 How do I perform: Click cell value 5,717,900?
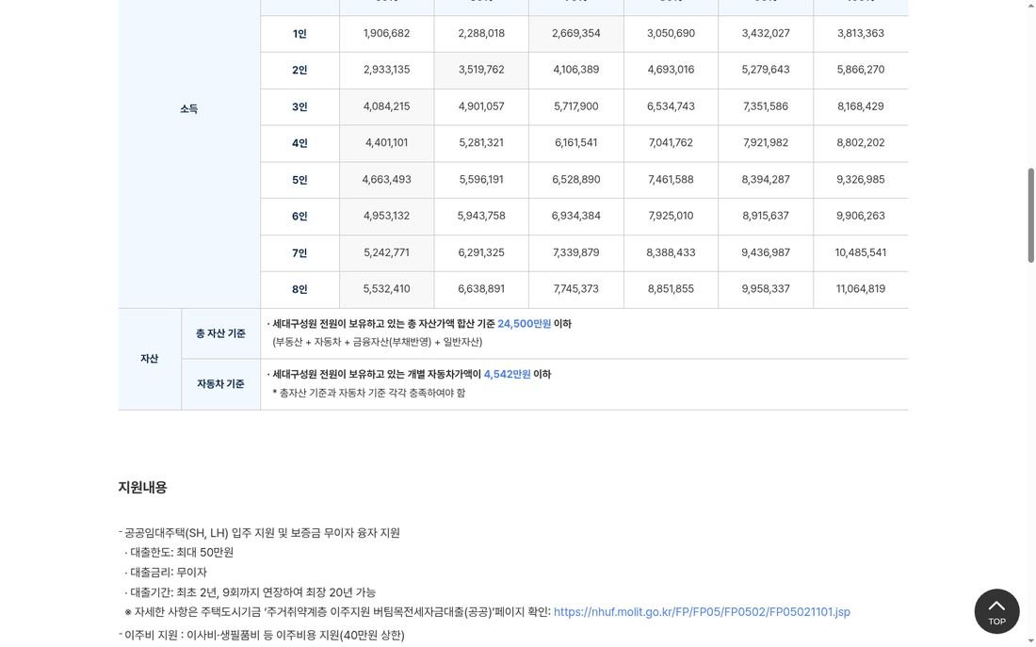click(576, 106)
